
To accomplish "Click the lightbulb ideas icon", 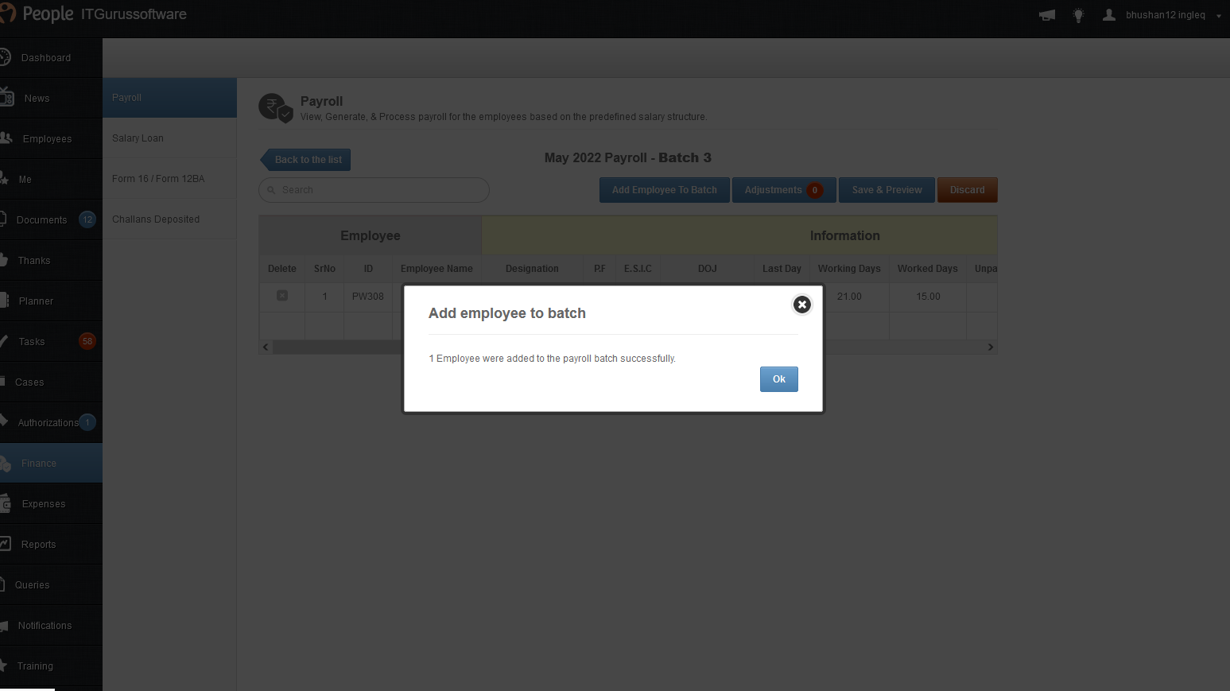I will (x=1078, y=15).
